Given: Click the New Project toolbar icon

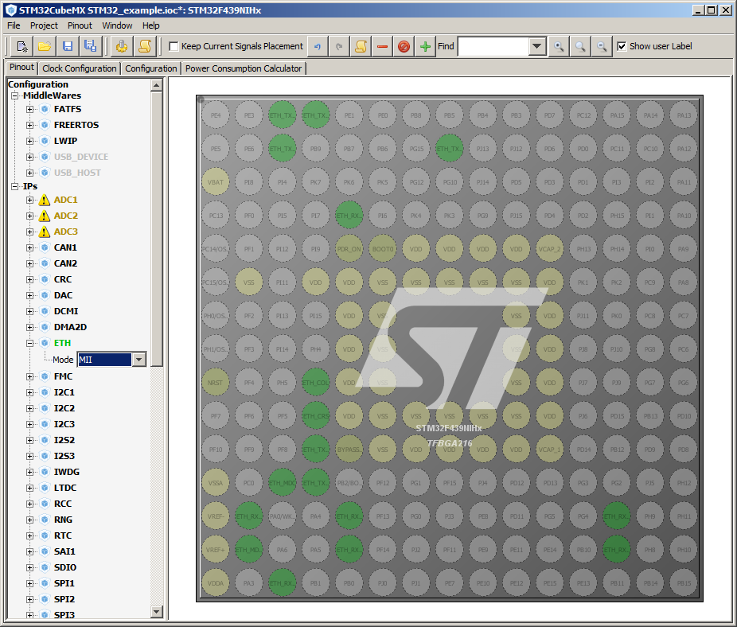Looking at the screenshot, I should 22,46.
